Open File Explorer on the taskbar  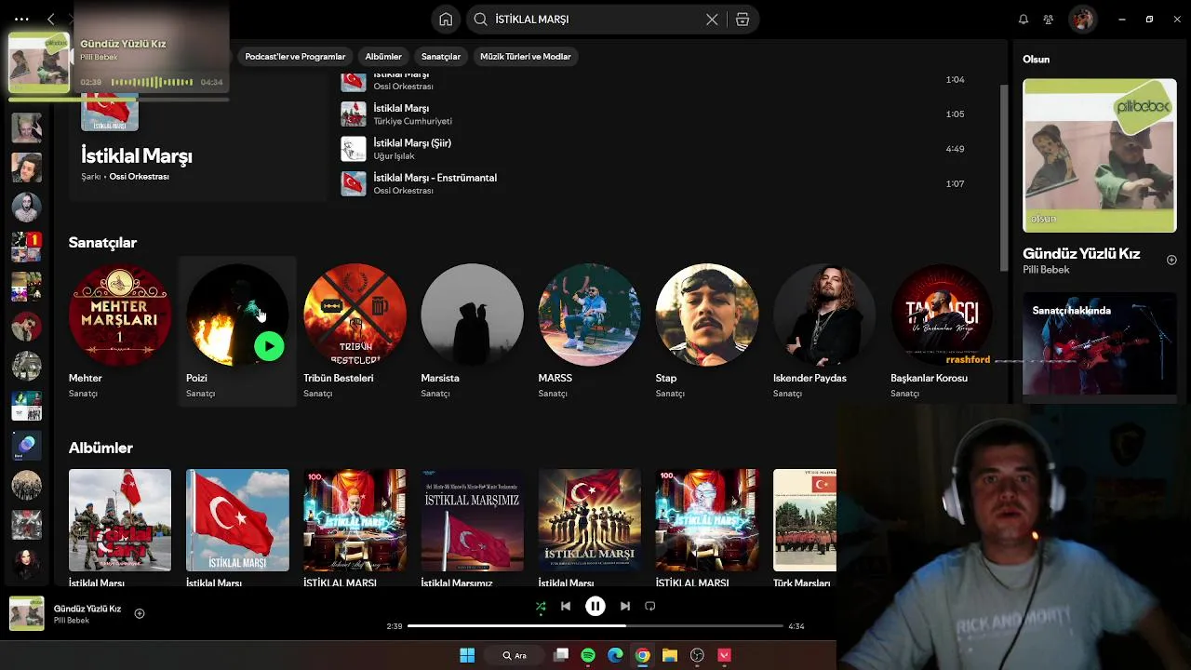pos(669,655)
